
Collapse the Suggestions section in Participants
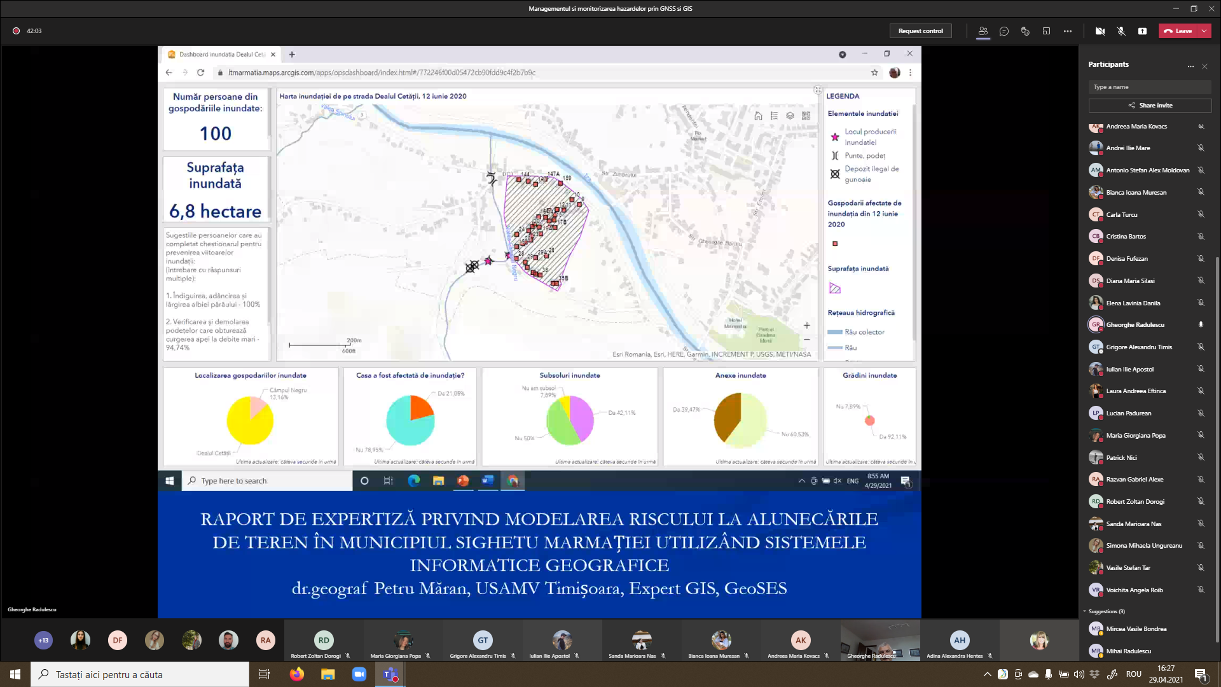(1085, 611)
